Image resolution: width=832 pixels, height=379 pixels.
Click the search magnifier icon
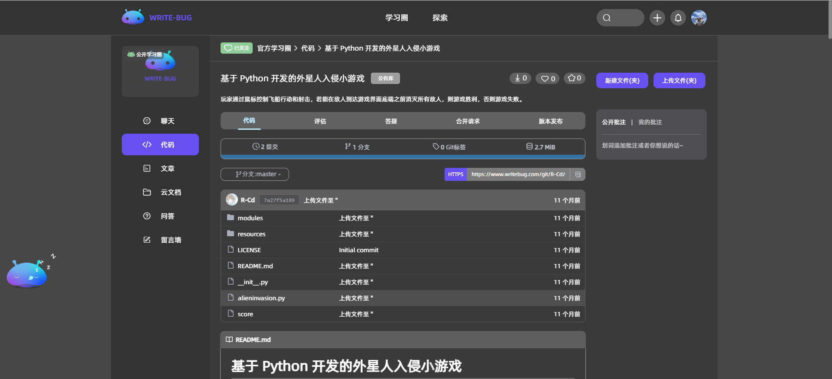click(607, 18)
